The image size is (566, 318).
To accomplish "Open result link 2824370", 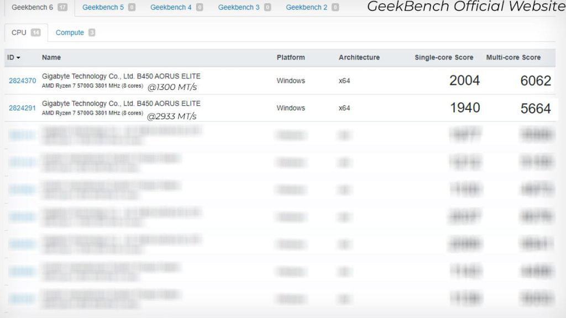I will pos(22,81).
